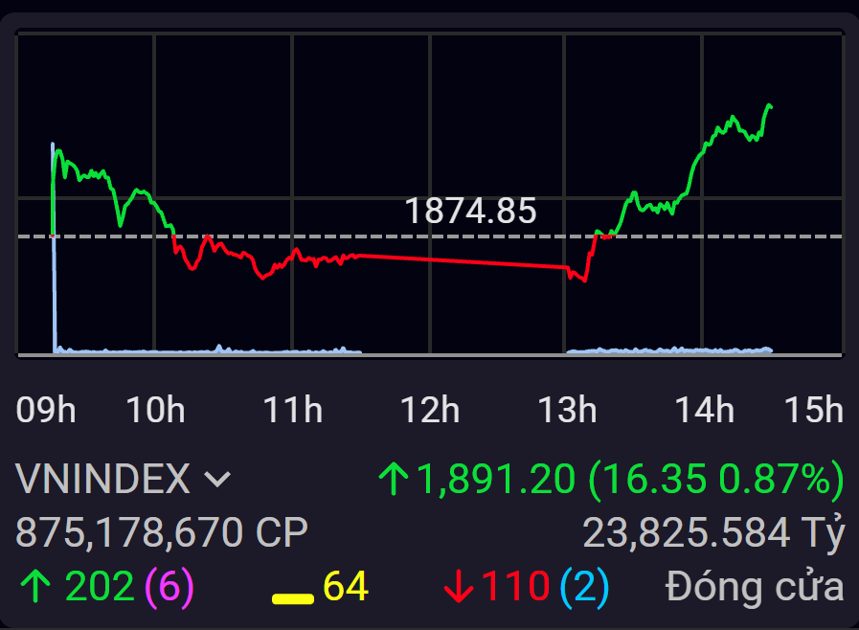Click the 15h time axis label
Image resolution: width=859 pixels, height=630 pixels.
pos(814,410)
